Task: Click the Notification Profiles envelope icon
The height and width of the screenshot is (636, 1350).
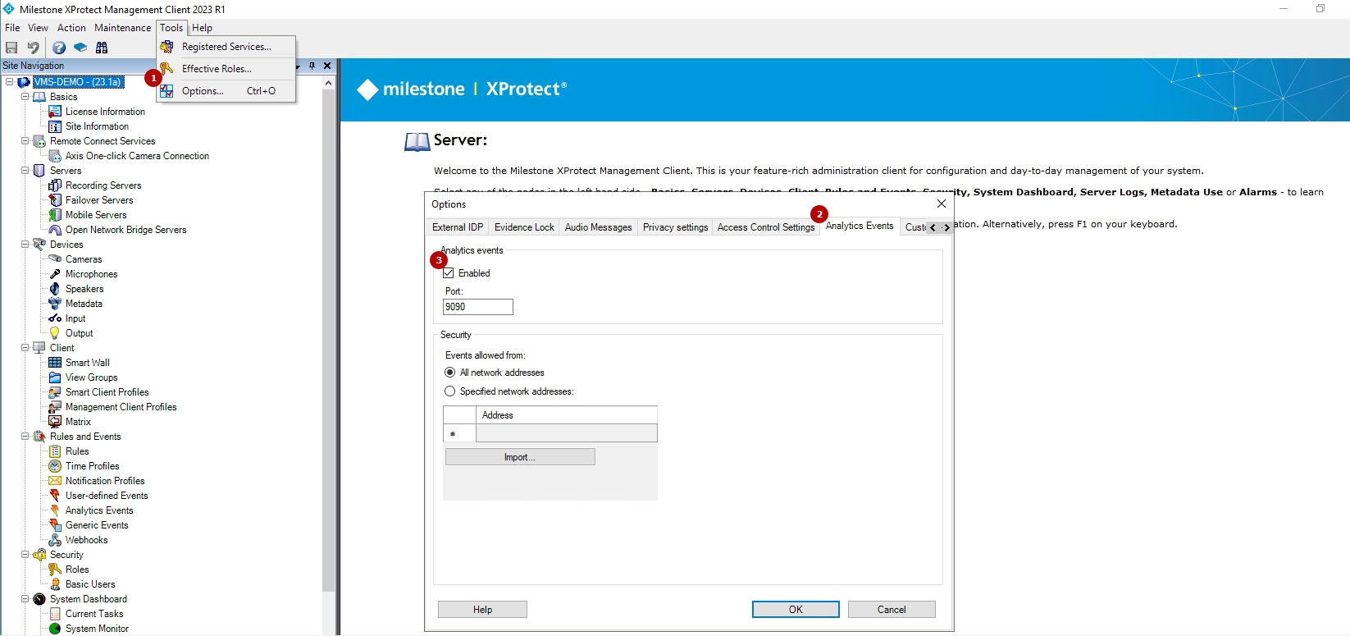Action: (55, 481)
